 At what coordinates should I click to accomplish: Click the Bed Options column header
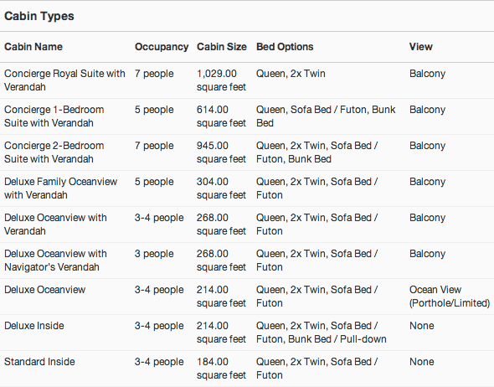pyautogui.click(x=285, y=47)
